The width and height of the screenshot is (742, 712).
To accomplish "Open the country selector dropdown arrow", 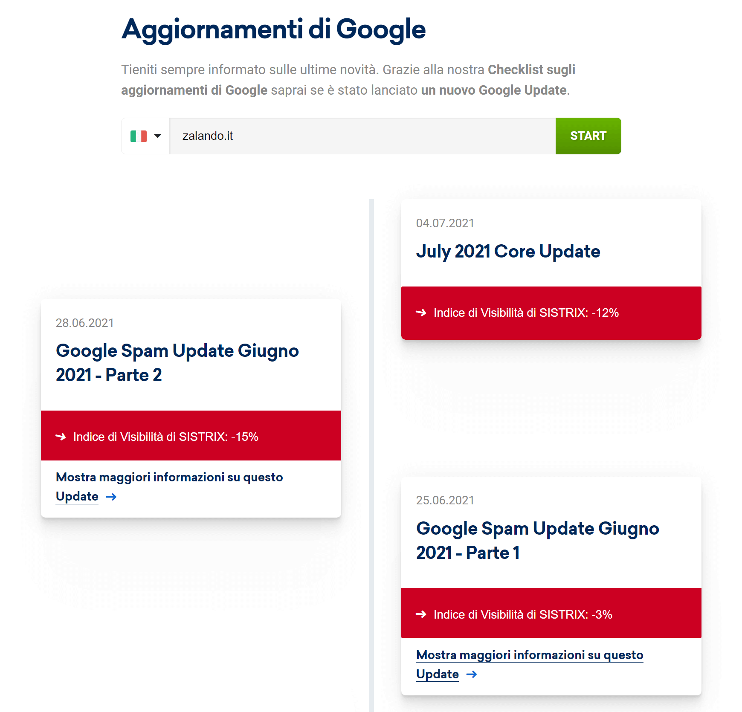I will pyautogui.click(x=158, y=136).
